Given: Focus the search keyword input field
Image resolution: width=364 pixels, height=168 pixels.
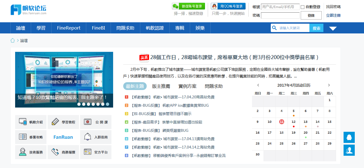Looking at the screenshot, I should click(x=293, y=28).
